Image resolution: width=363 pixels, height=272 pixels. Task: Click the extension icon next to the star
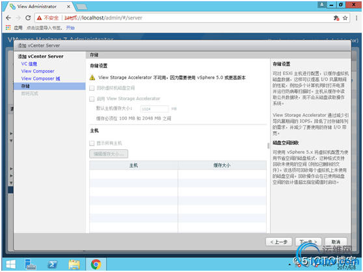(x=336, y=18)
